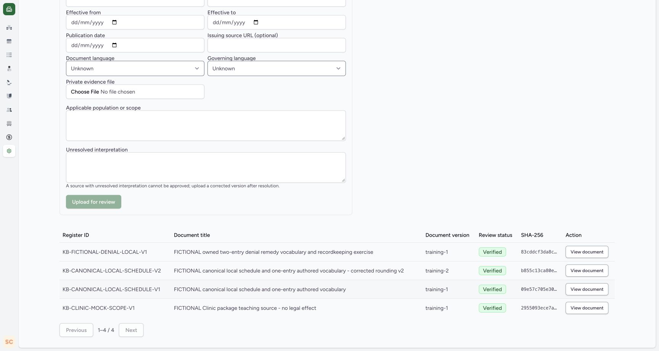Click the Verified badge for KB-CLINIC-MOCK-SCOPE-V1

(x=492, y=308)
